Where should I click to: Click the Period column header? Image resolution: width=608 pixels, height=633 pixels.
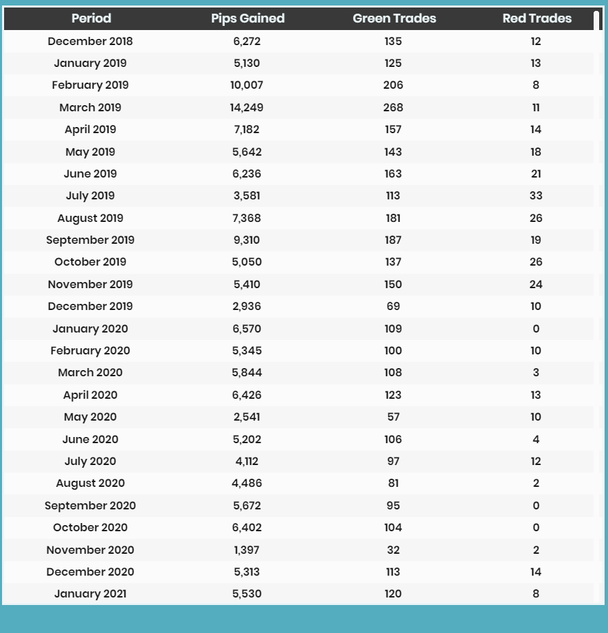click(x=92, y=18)
